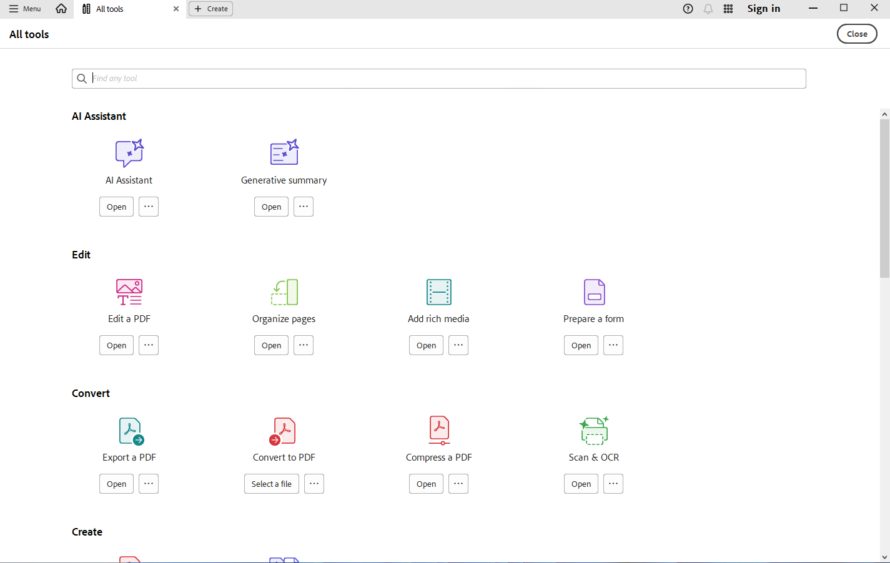Screen dimensions: 890x563
Task: Select the Scan & OCR icon
Action: pyautogui.click(x=594, y=431)
